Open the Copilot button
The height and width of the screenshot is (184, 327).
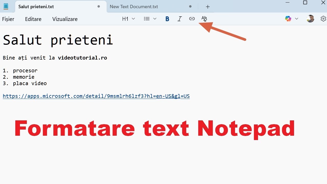click(x=288, y=19)
